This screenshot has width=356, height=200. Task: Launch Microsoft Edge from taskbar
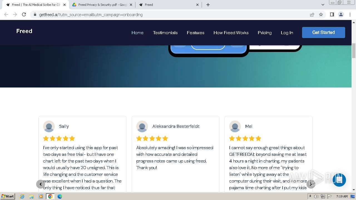60,196
